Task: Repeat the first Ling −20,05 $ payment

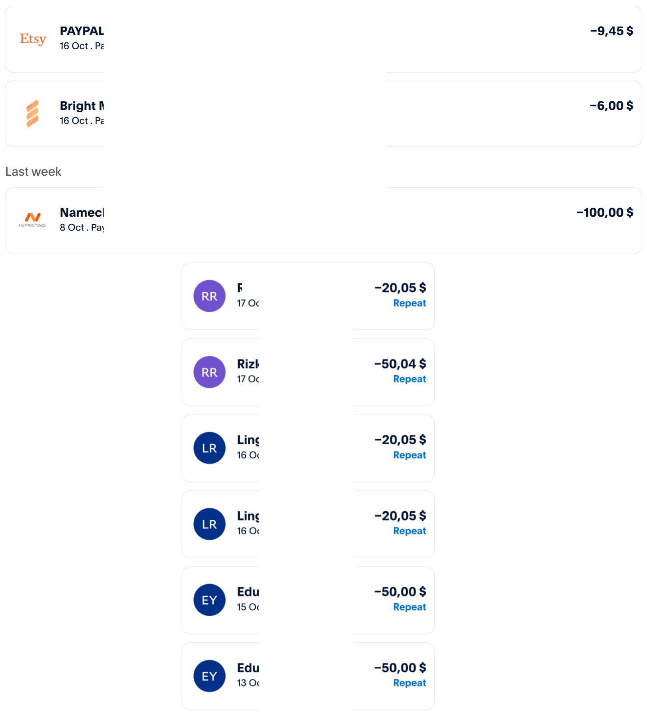Action: [x=409, y=455]
